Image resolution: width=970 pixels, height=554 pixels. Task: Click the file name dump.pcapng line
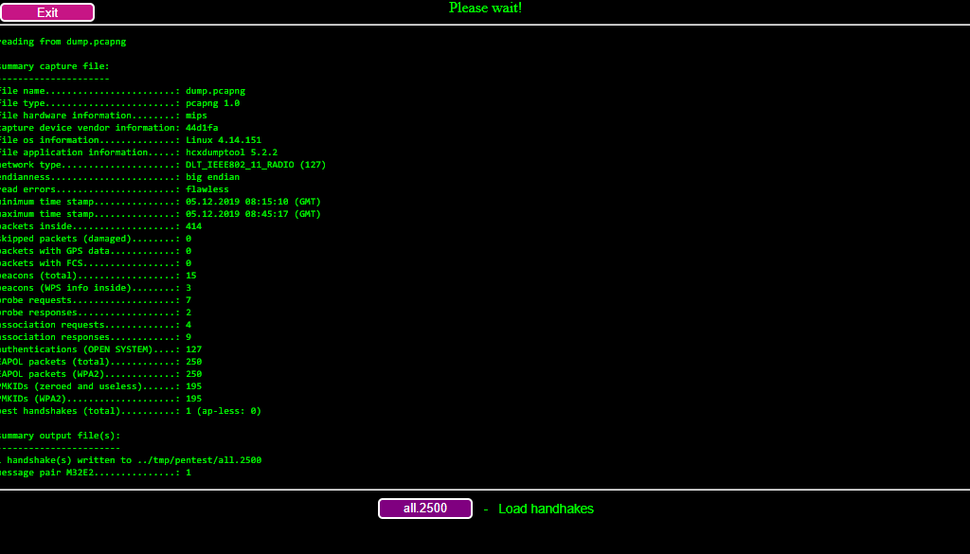[x=121, y=91]
